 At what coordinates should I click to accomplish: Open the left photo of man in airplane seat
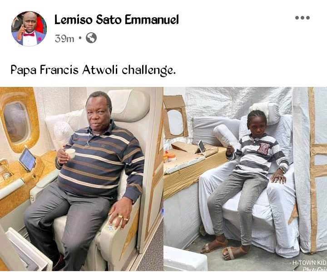pyautogui.click(x=82, y=179)
